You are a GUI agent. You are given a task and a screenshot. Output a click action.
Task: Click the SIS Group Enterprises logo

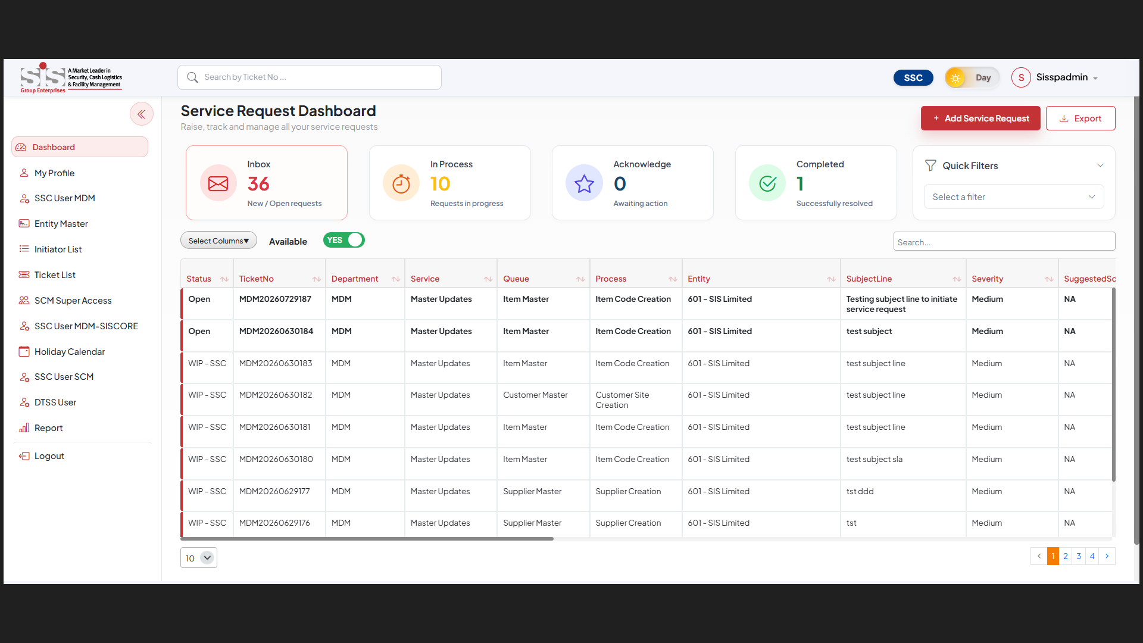[x=71, y=78]
